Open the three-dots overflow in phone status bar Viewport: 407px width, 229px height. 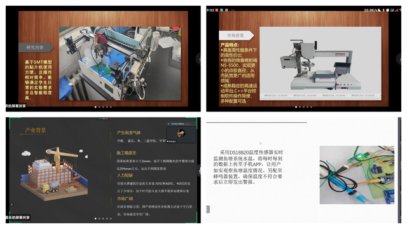click(233, 10)
